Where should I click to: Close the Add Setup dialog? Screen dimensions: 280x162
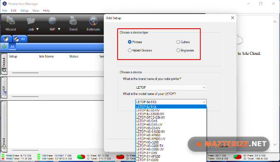[232, 18]
